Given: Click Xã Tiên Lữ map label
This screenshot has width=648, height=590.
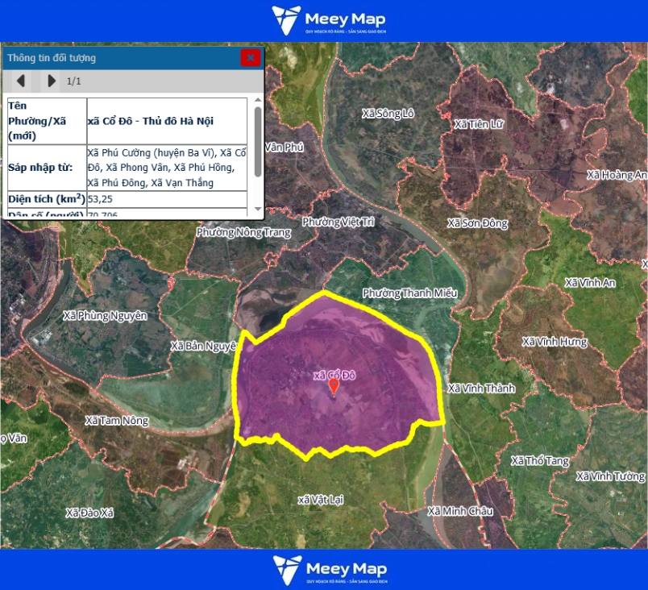Looking at the screenshot, I should [478, 124].
